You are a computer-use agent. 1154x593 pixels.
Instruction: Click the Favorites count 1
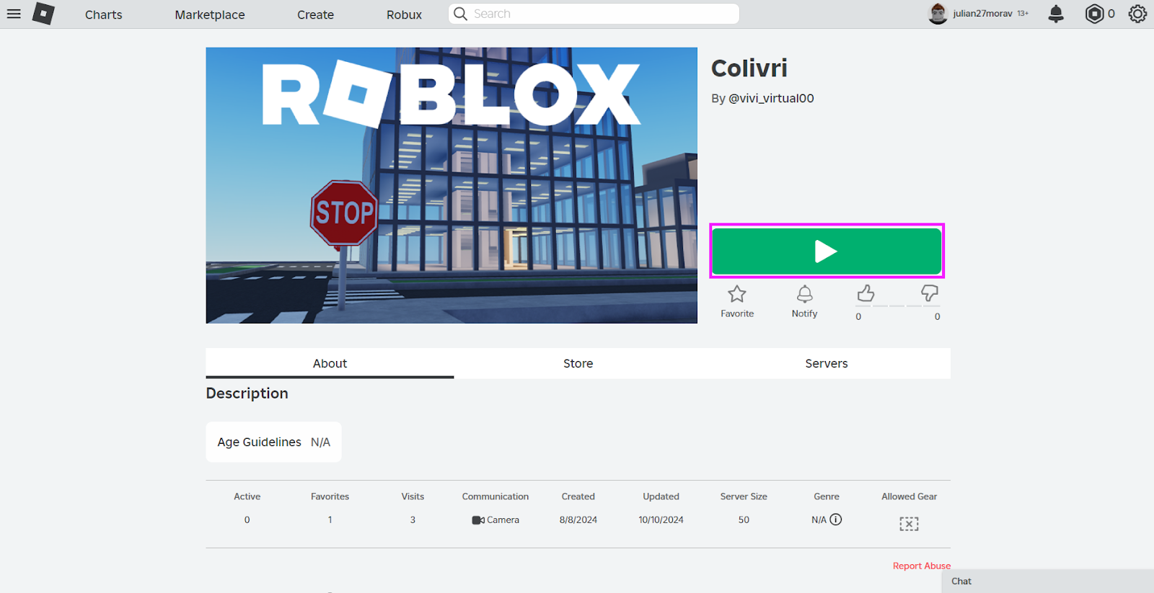pos(330,520)
